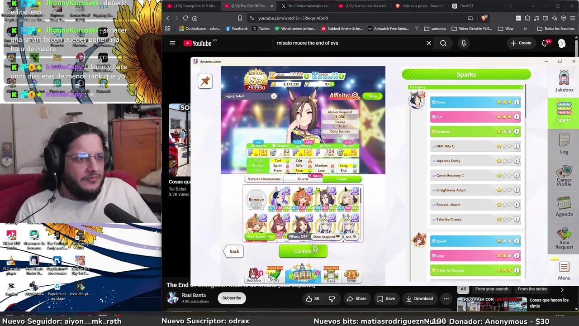Image resolution: width=579 pixels, height=326 pixels.
Task: Show info for the Long spark
Action: pos(517,256)
